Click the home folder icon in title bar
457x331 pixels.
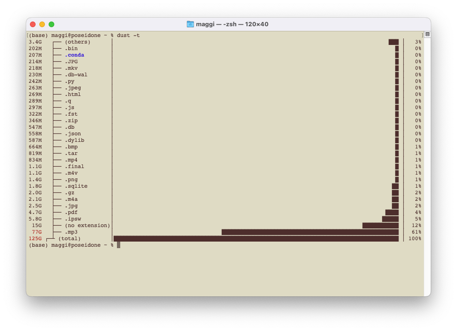(x=190, y=24)
